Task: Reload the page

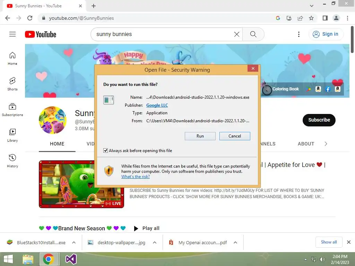Action: tap(30, 18)
